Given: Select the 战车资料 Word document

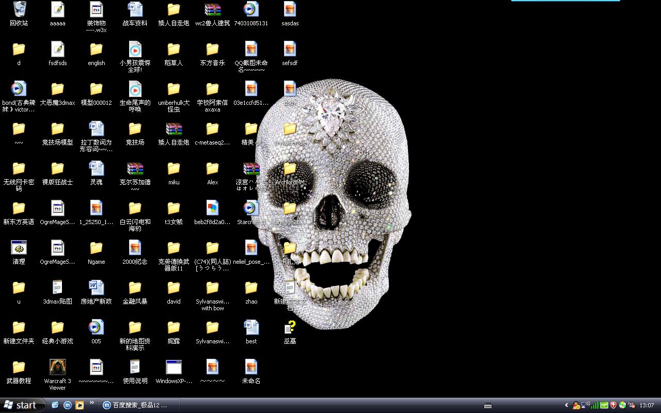Looking at the screenshot, I should (x=135, y=9).
